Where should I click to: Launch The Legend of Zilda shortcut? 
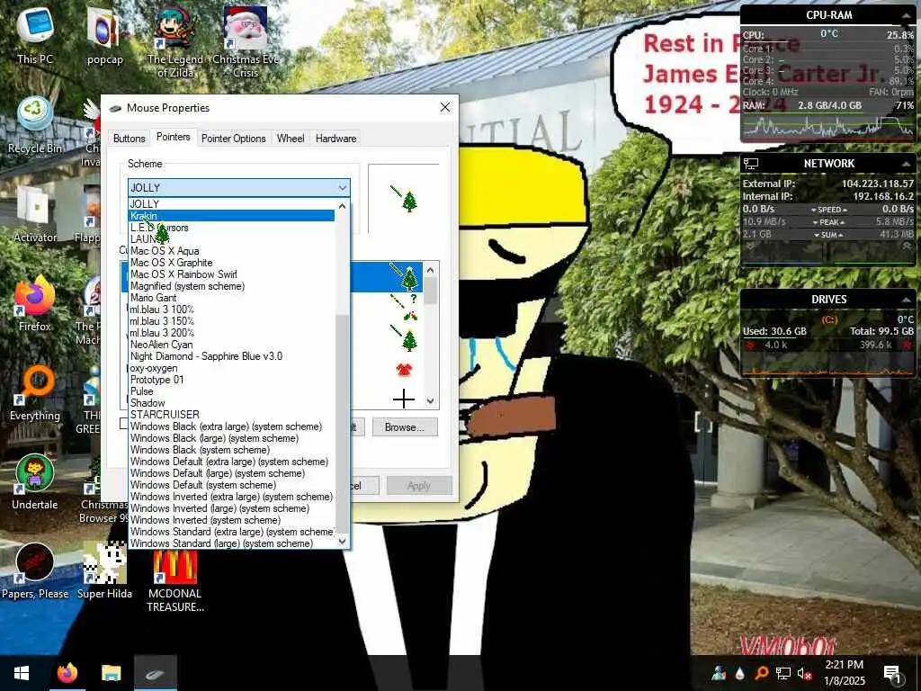coord(175,42)
